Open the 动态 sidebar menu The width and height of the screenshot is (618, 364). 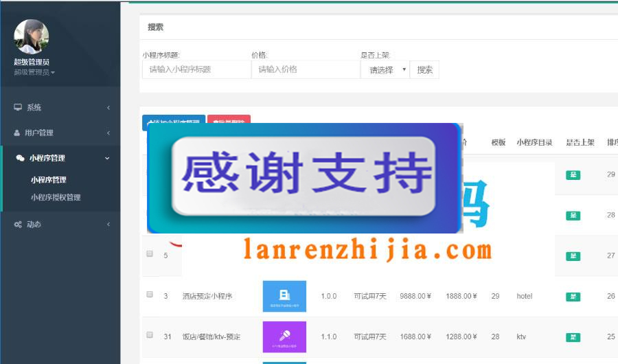tap(61, 225)
